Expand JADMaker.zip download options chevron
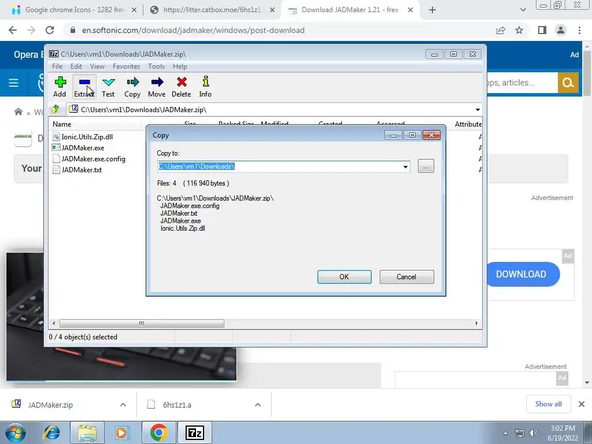This screenshot has height=444, width=592. point(123,405)
